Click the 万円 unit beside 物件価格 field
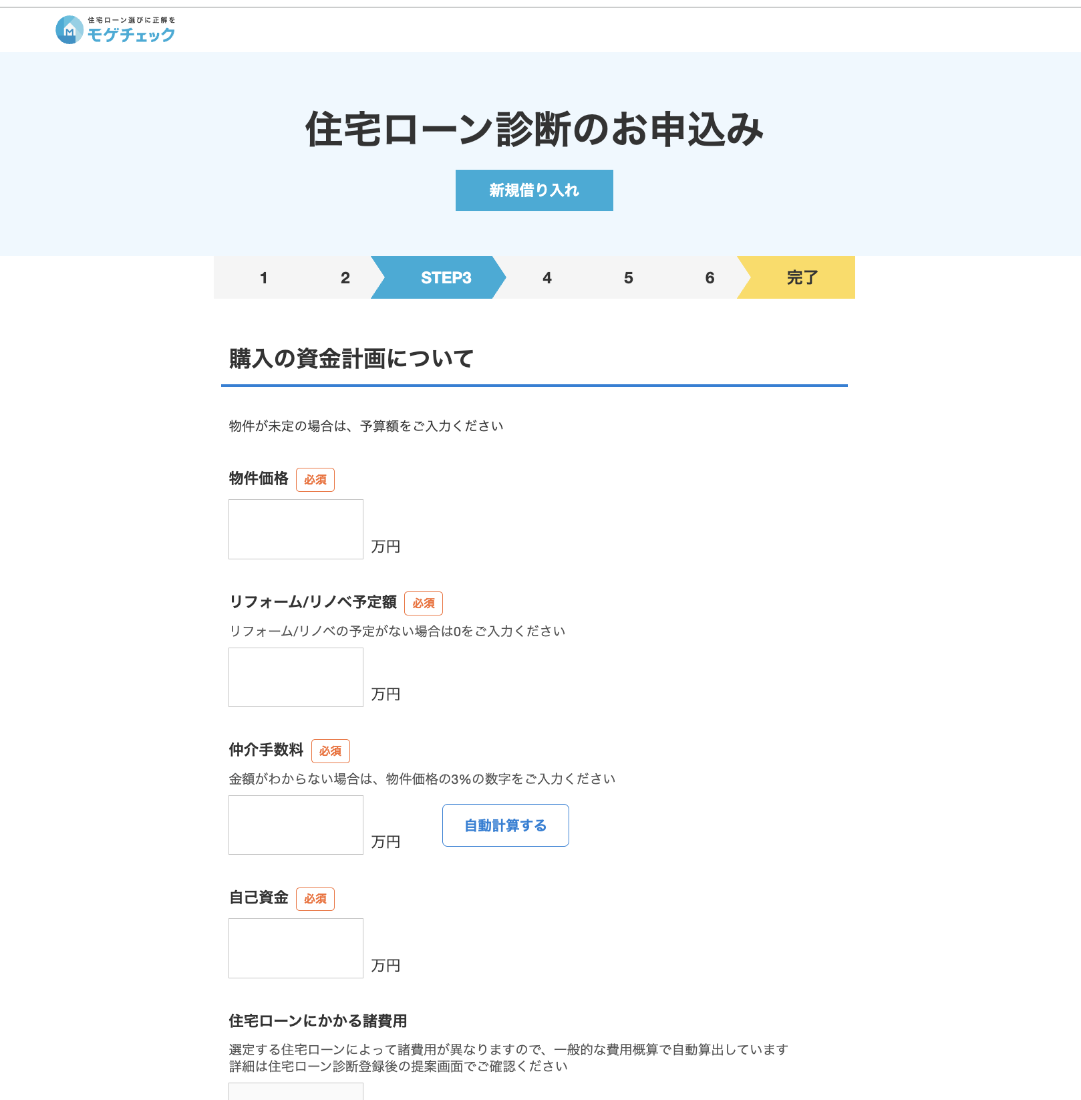The height and width of the screenshot is (1100, 1081). pyautogui.click(x=385, y=547)
